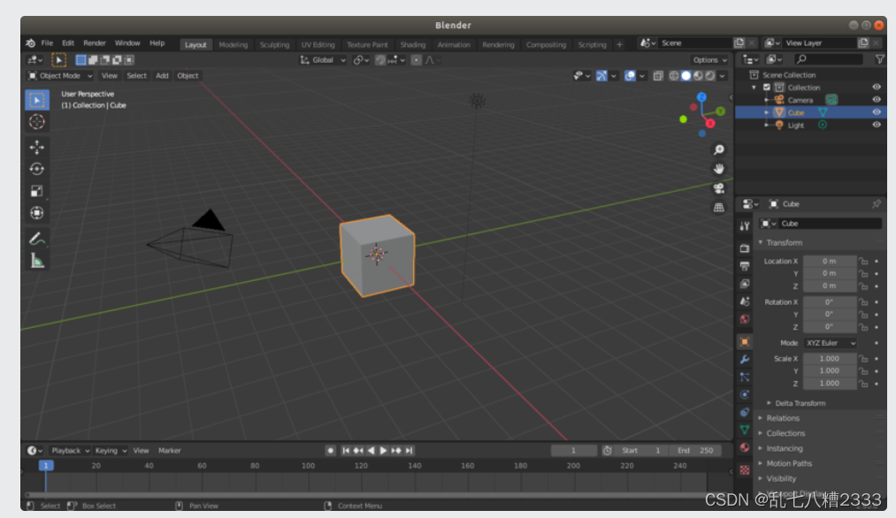
Task: Click the zoom magnifier in viewport
Action: point(719,150)
